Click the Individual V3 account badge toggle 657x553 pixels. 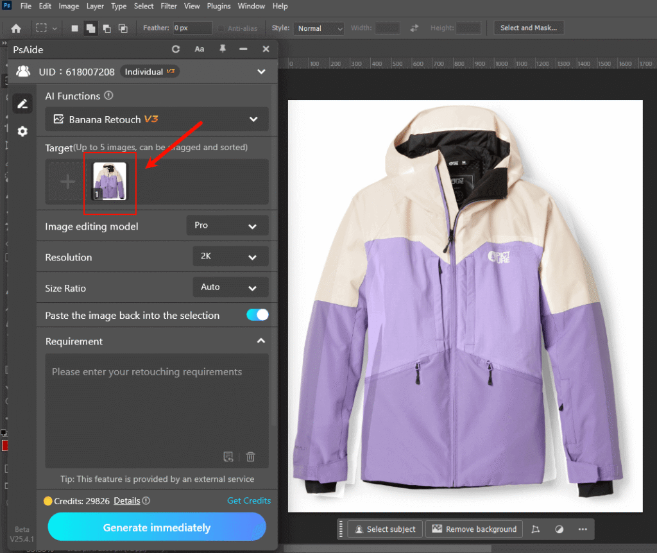[x=149, y=71]
